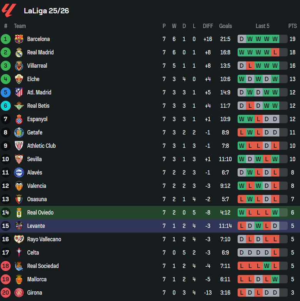The height and width of the screenshot is (301, 300).
Task: Click the green position 1 badge
Action: point(5,39)
